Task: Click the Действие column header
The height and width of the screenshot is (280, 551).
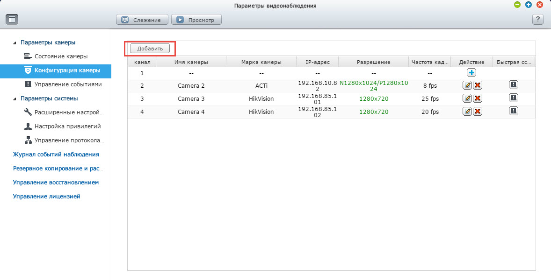Action: point(471,62)
